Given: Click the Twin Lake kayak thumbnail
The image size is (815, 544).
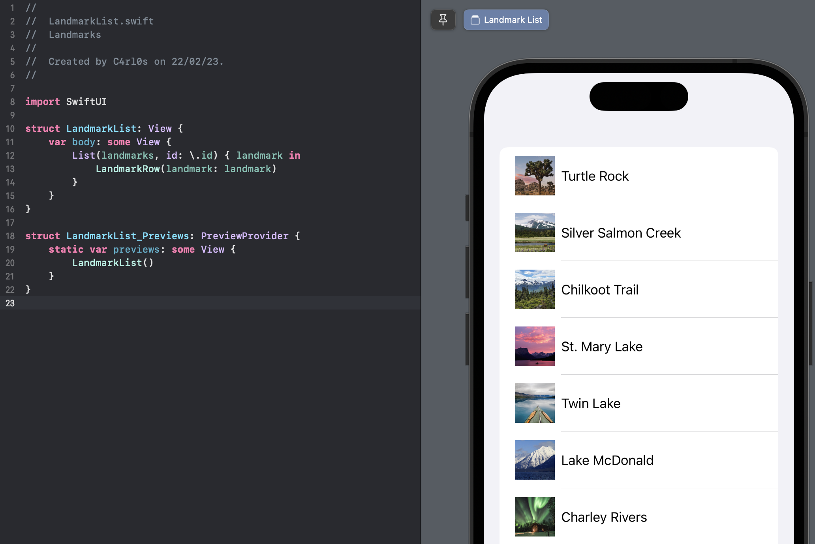Looking at the screenshot, I should click(535, 403).
